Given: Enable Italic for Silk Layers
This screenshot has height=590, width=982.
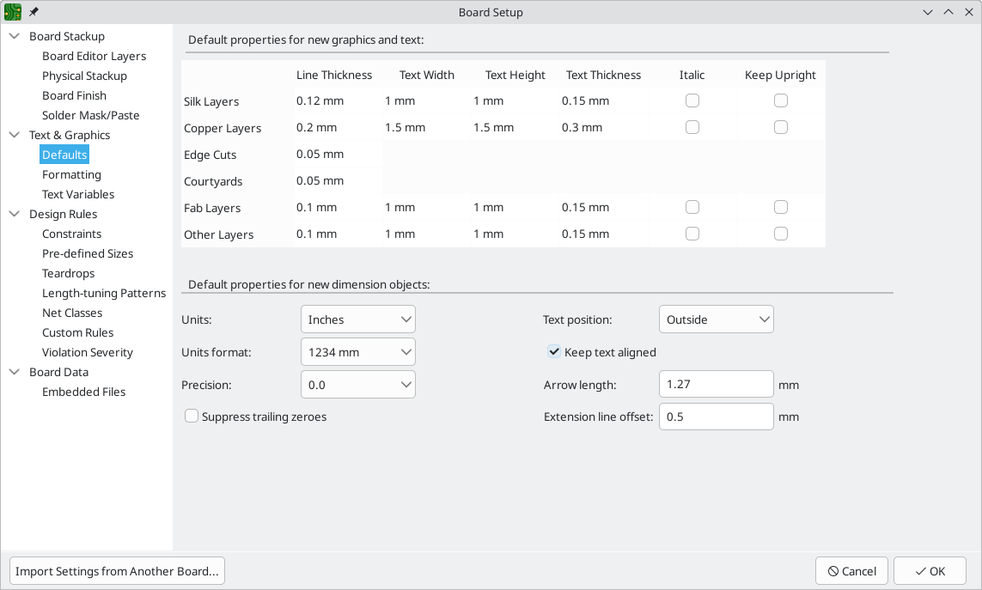Looking at the screenshot, I should point(692,100).
